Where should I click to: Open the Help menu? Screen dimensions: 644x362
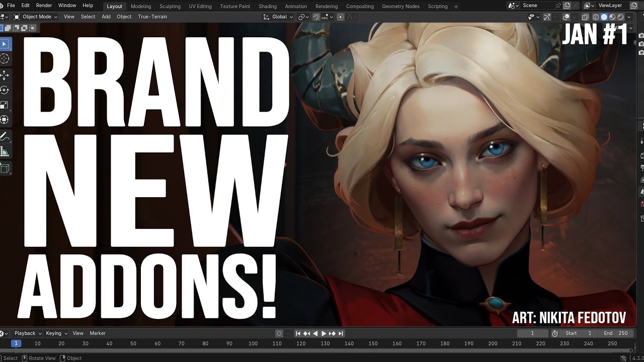tap(88, 6)
